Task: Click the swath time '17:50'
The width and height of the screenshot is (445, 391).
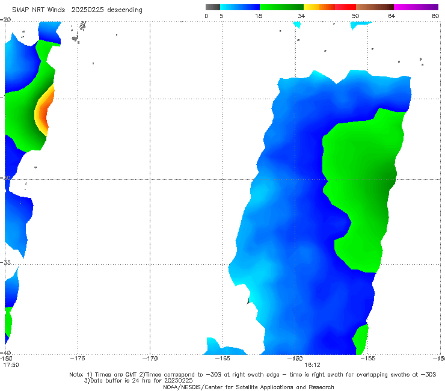Action: click(11, 365)
